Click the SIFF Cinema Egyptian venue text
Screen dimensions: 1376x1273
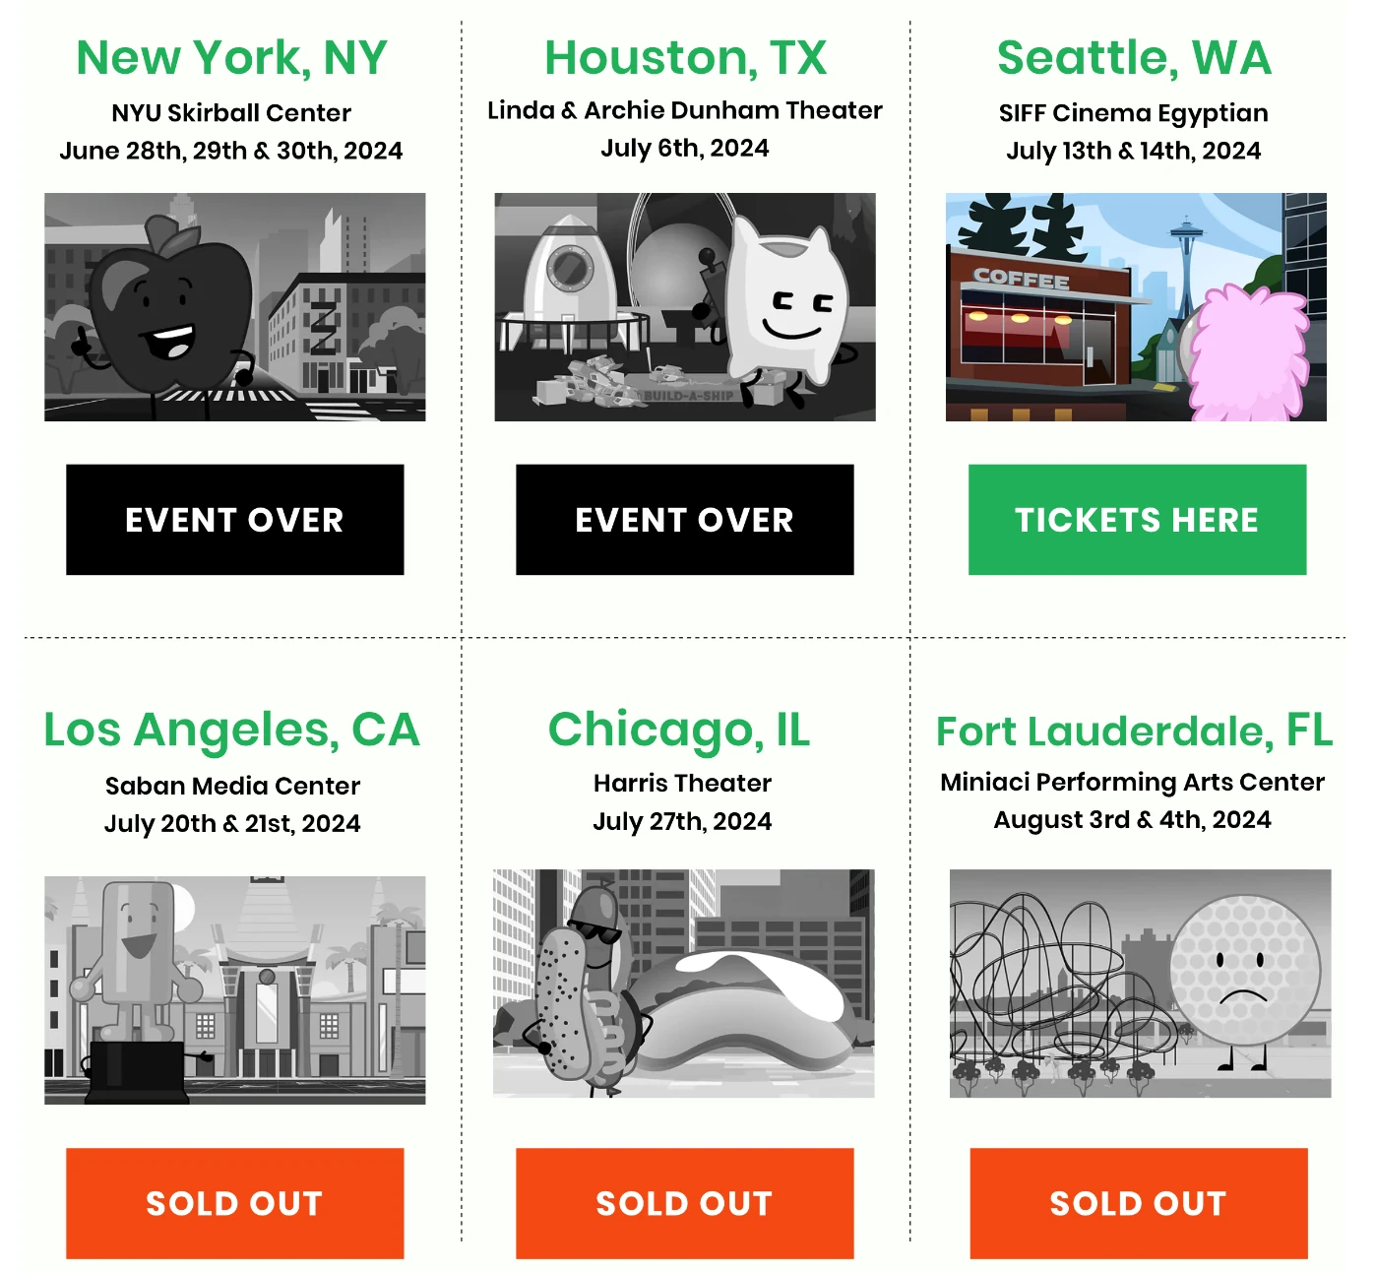coord(1132,113)
